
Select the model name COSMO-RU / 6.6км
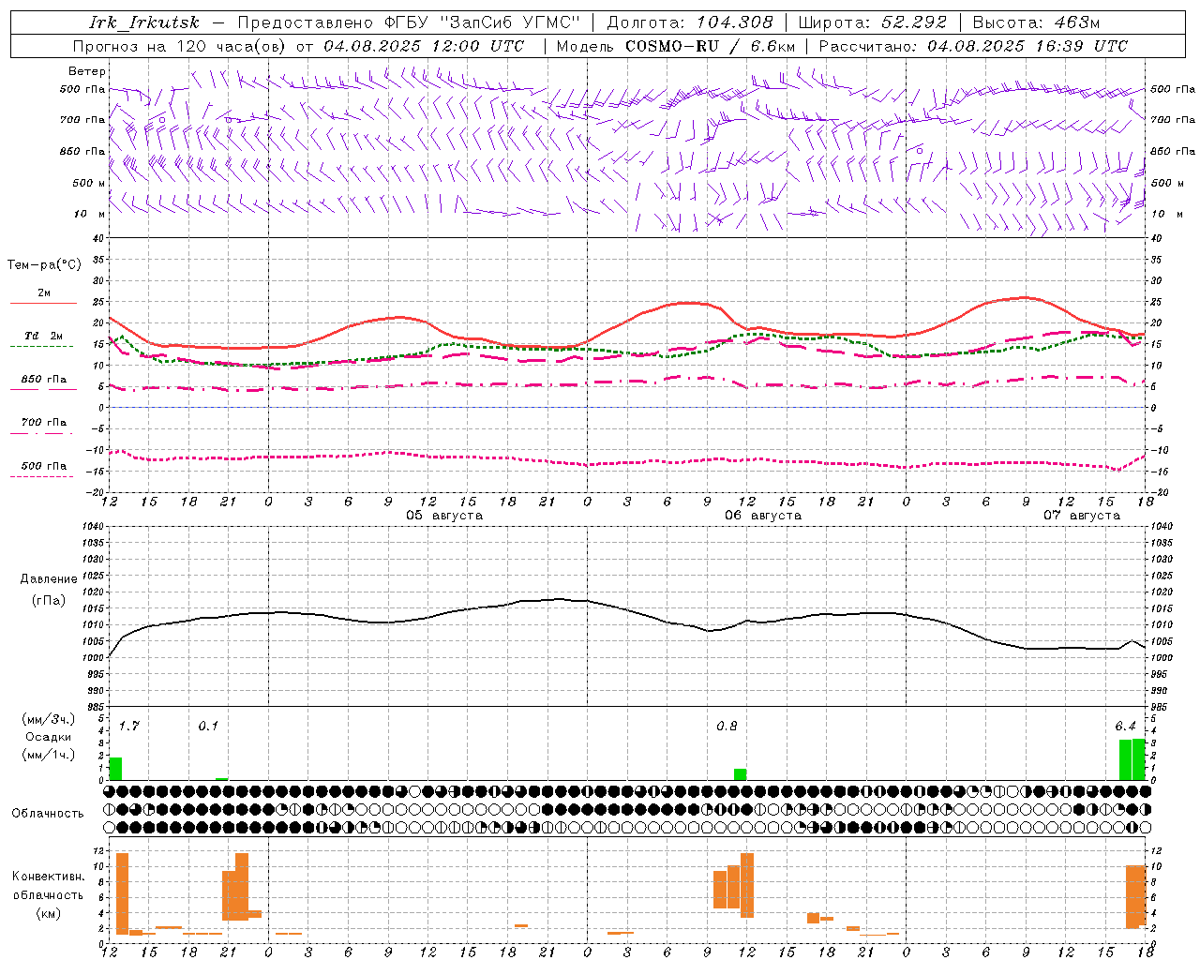[711, 46]
